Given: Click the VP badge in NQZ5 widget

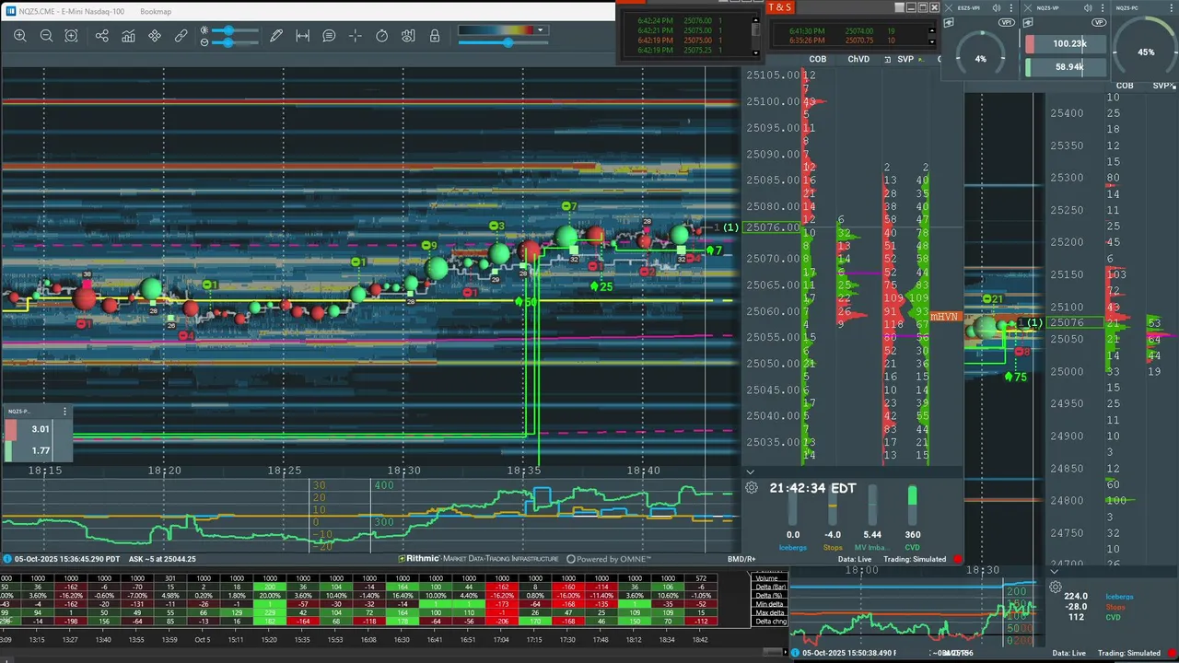Looking at the screenshot, I should pyautogui.click(x=1099, y=22).
